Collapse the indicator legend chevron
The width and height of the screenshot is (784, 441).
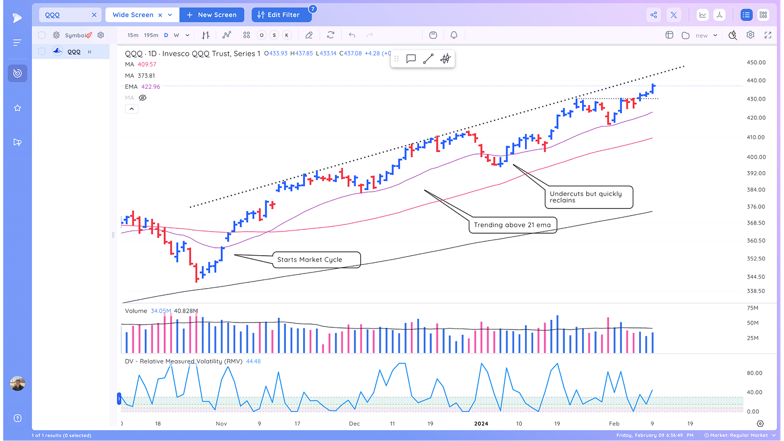click(x=131, y=109)
